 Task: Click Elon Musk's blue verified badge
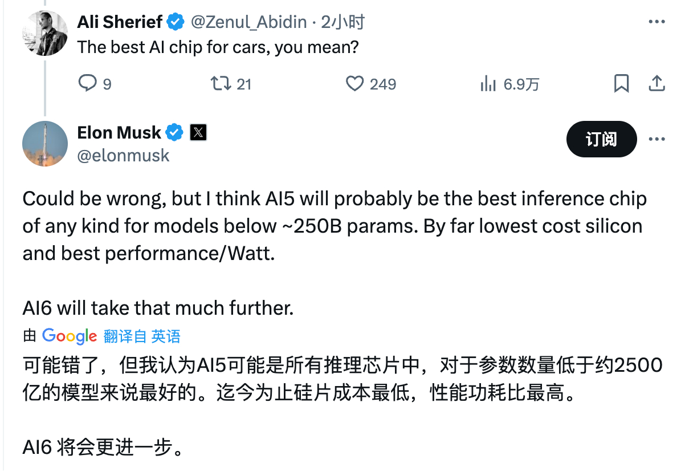tap(174, 133)
